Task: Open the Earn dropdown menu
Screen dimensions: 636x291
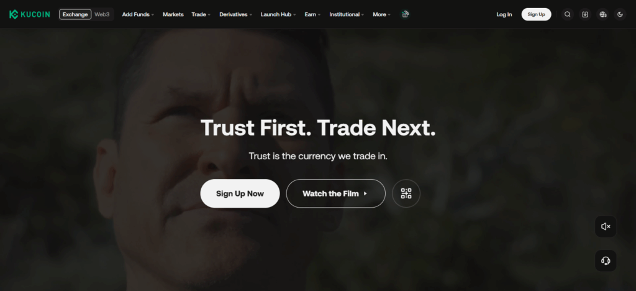Action: coord(313,14)
